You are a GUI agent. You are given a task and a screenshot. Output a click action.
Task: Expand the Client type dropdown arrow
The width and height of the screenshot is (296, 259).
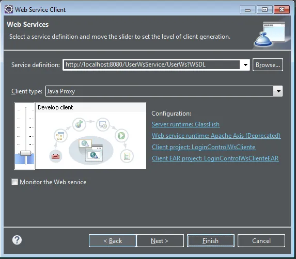coord(278,91)
